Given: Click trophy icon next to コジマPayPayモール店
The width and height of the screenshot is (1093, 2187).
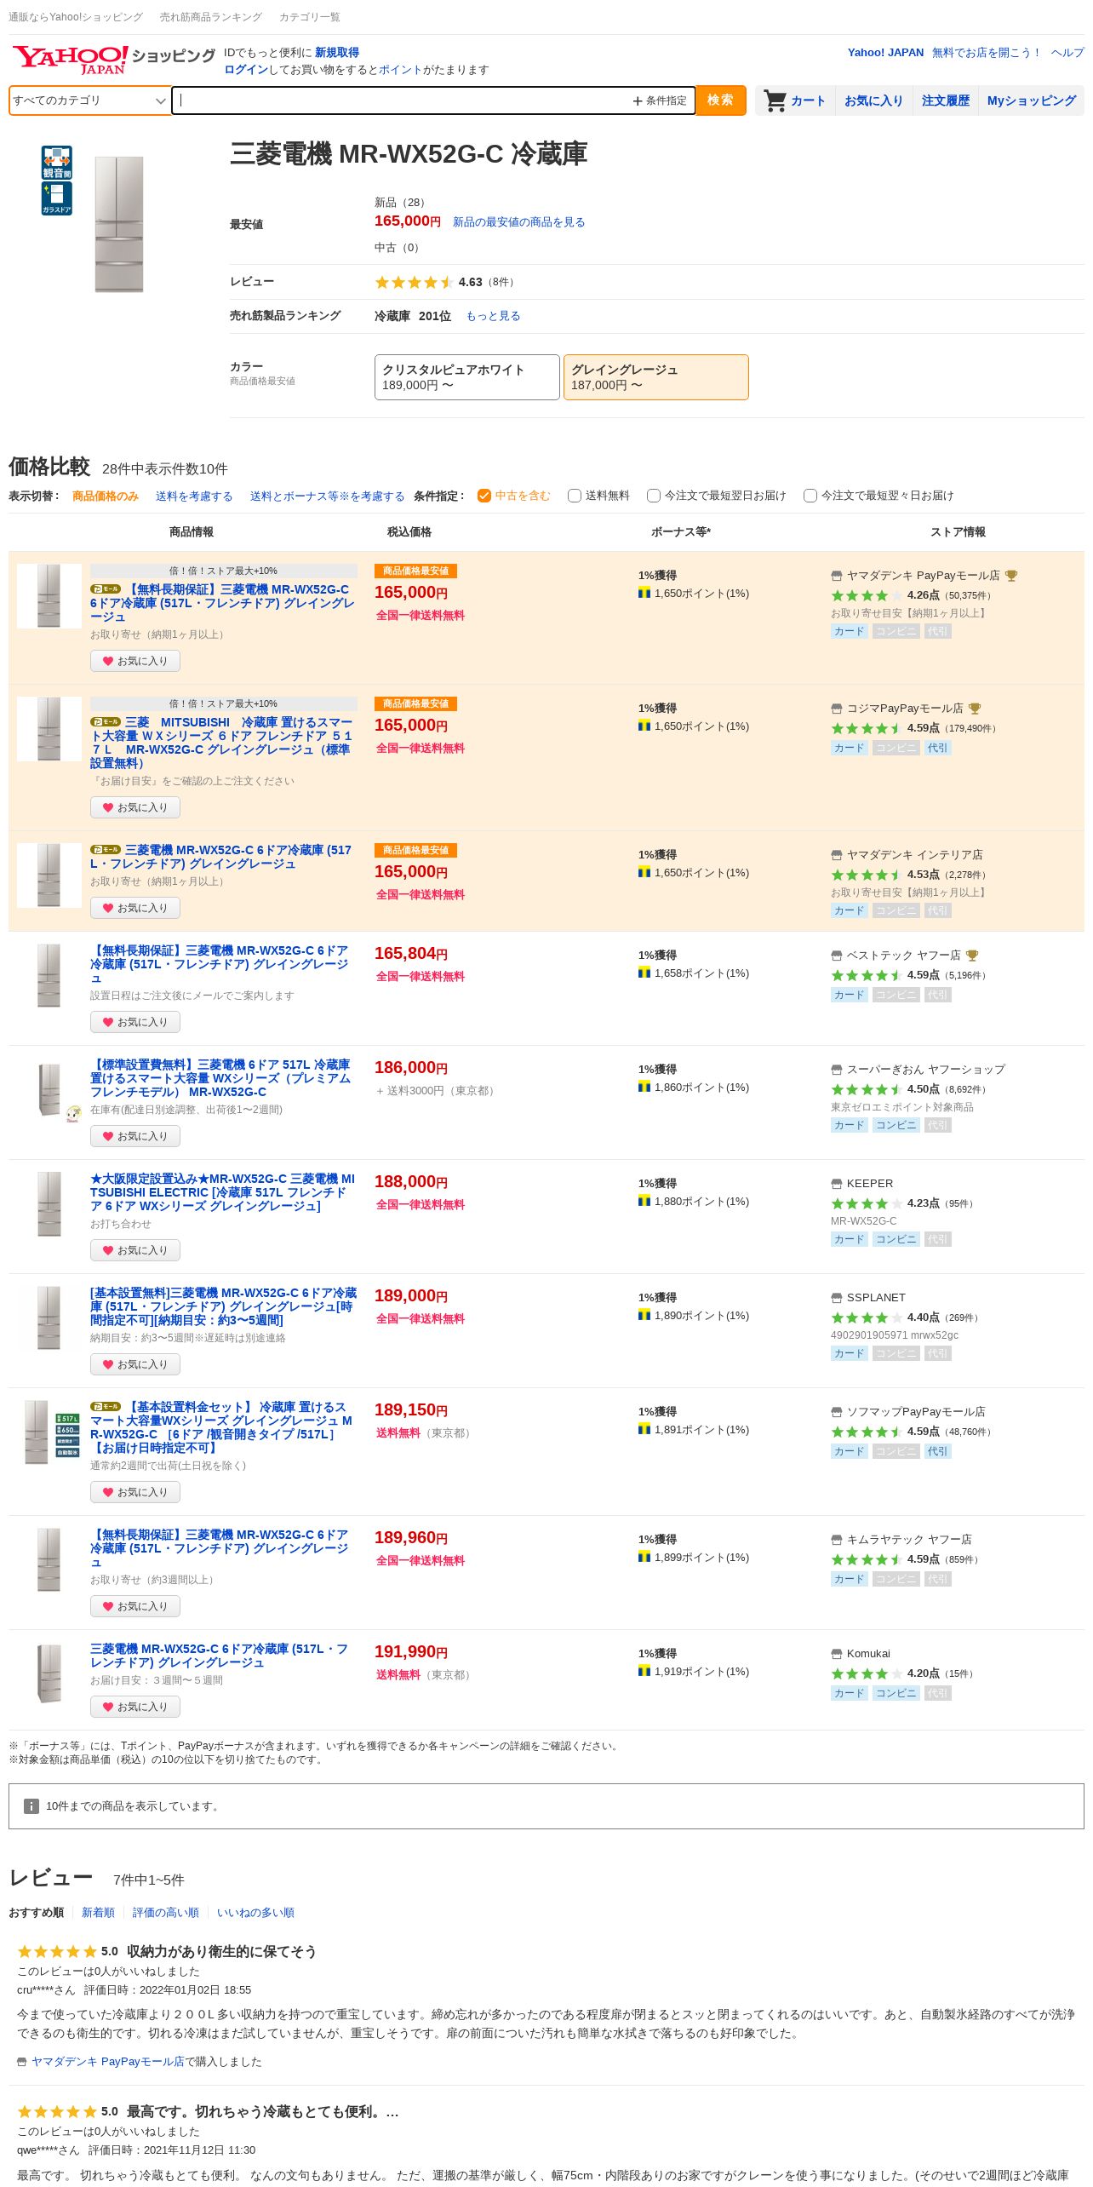Looking at the screenshot, I should coord(976,709).
